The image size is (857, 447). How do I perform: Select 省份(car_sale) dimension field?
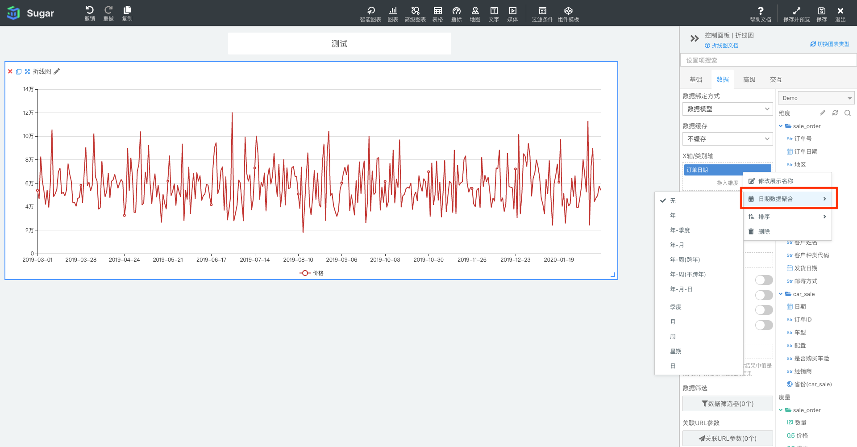coord(809,384)
